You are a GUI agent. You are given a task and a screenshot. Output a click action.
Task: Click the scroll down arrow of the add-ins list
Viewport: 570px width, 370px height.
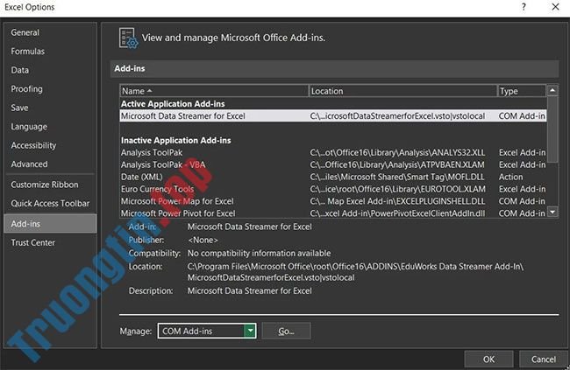tap(552, 212)
